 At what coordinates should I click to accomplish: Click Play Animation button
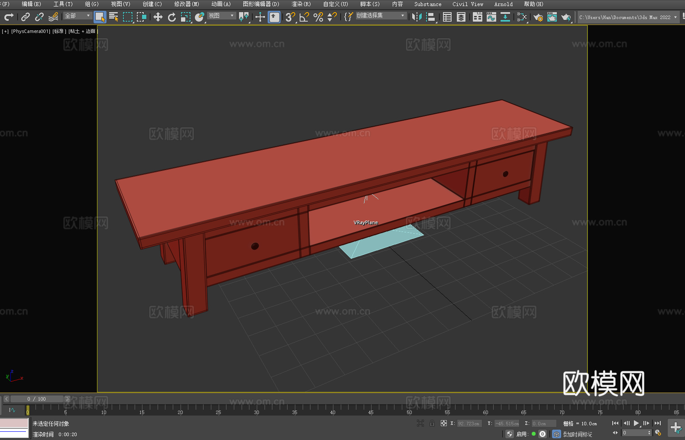(637, 423)
